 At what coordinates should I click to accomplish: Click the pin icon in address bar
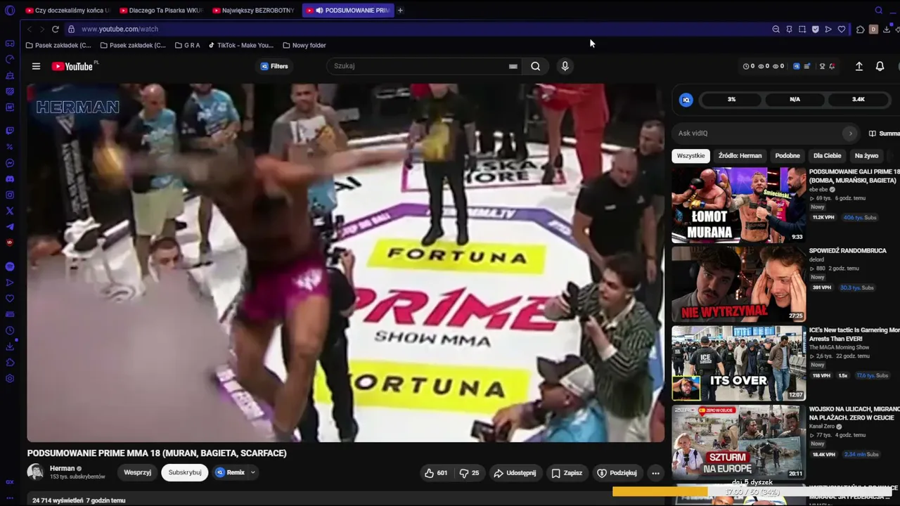coord(789,29)
